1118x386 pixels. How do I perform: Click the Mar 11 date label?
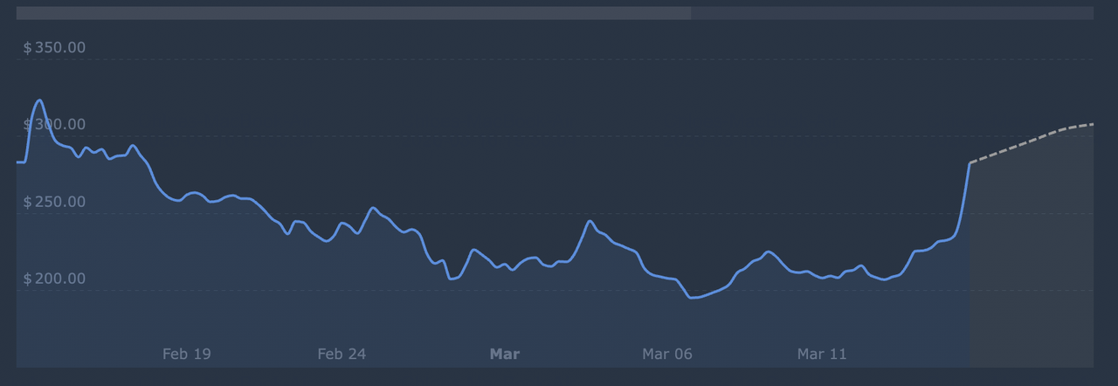coord(822,354)
